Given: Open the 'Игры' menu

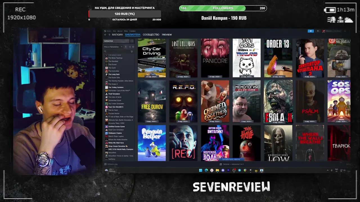Looking at the screenshot, I should point(126,31).
